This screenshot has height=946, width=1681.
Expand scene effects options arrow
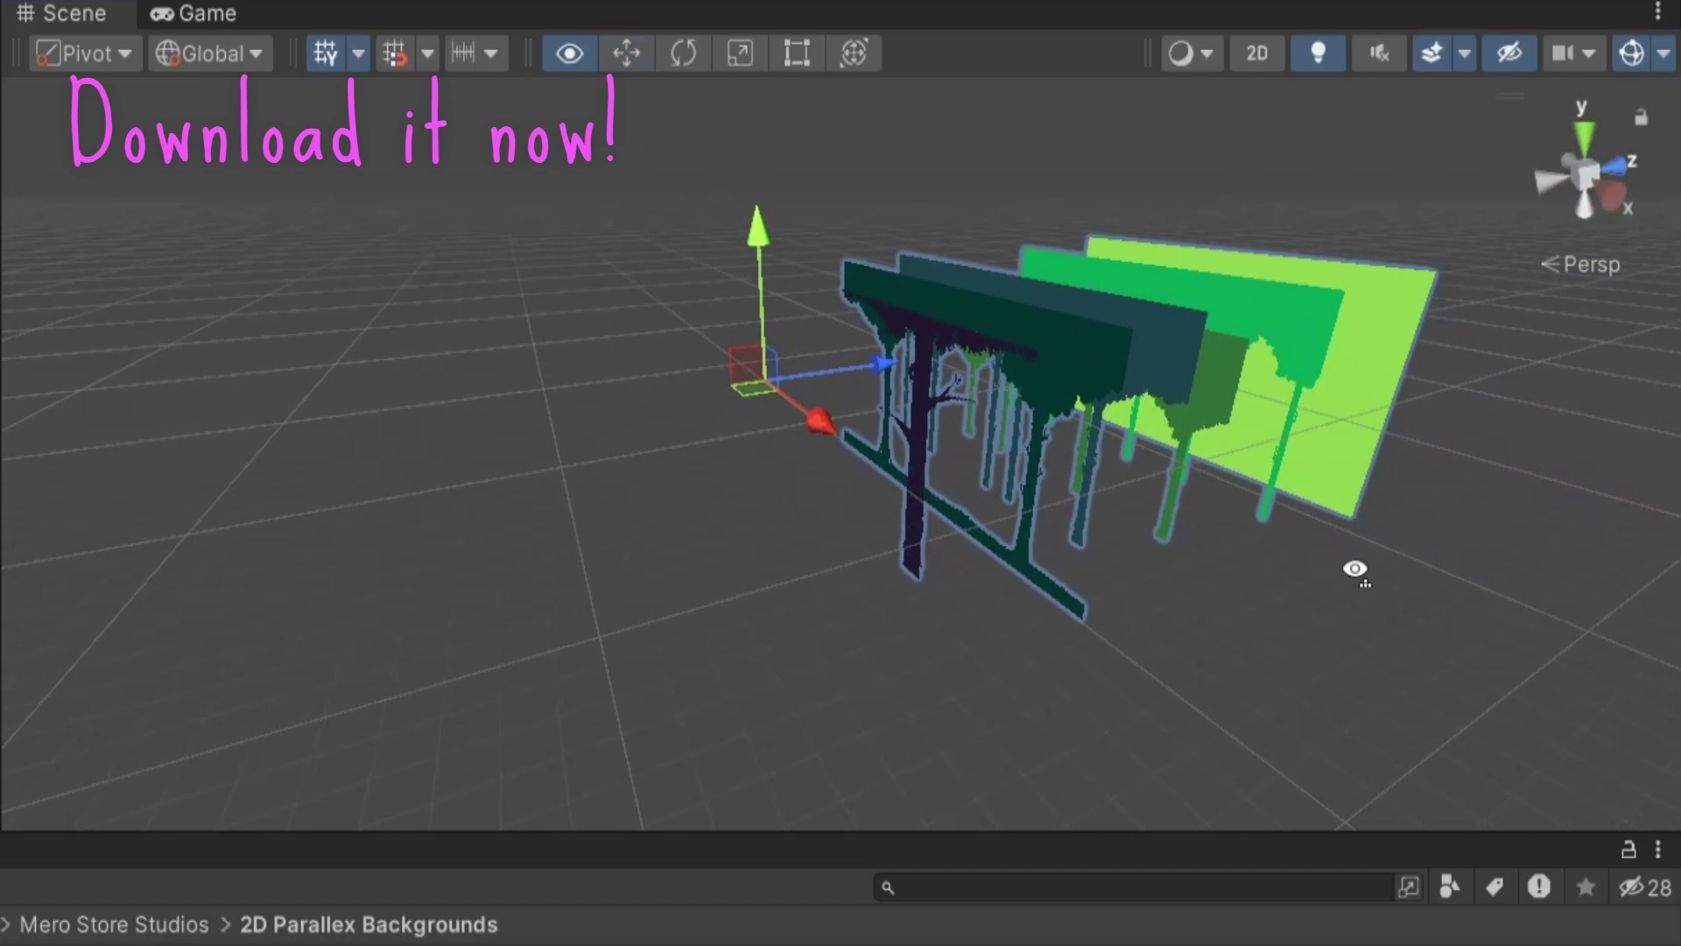pos(1465,53)
